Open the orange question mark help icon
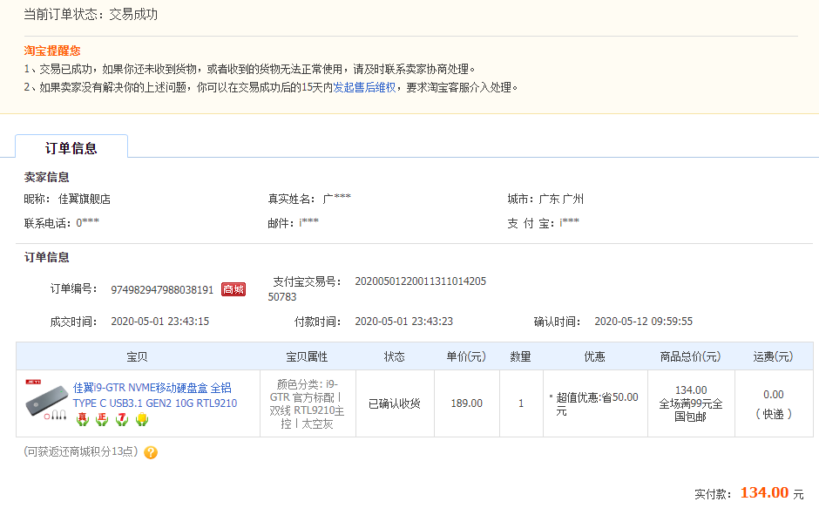 click(x=151, y=452)
